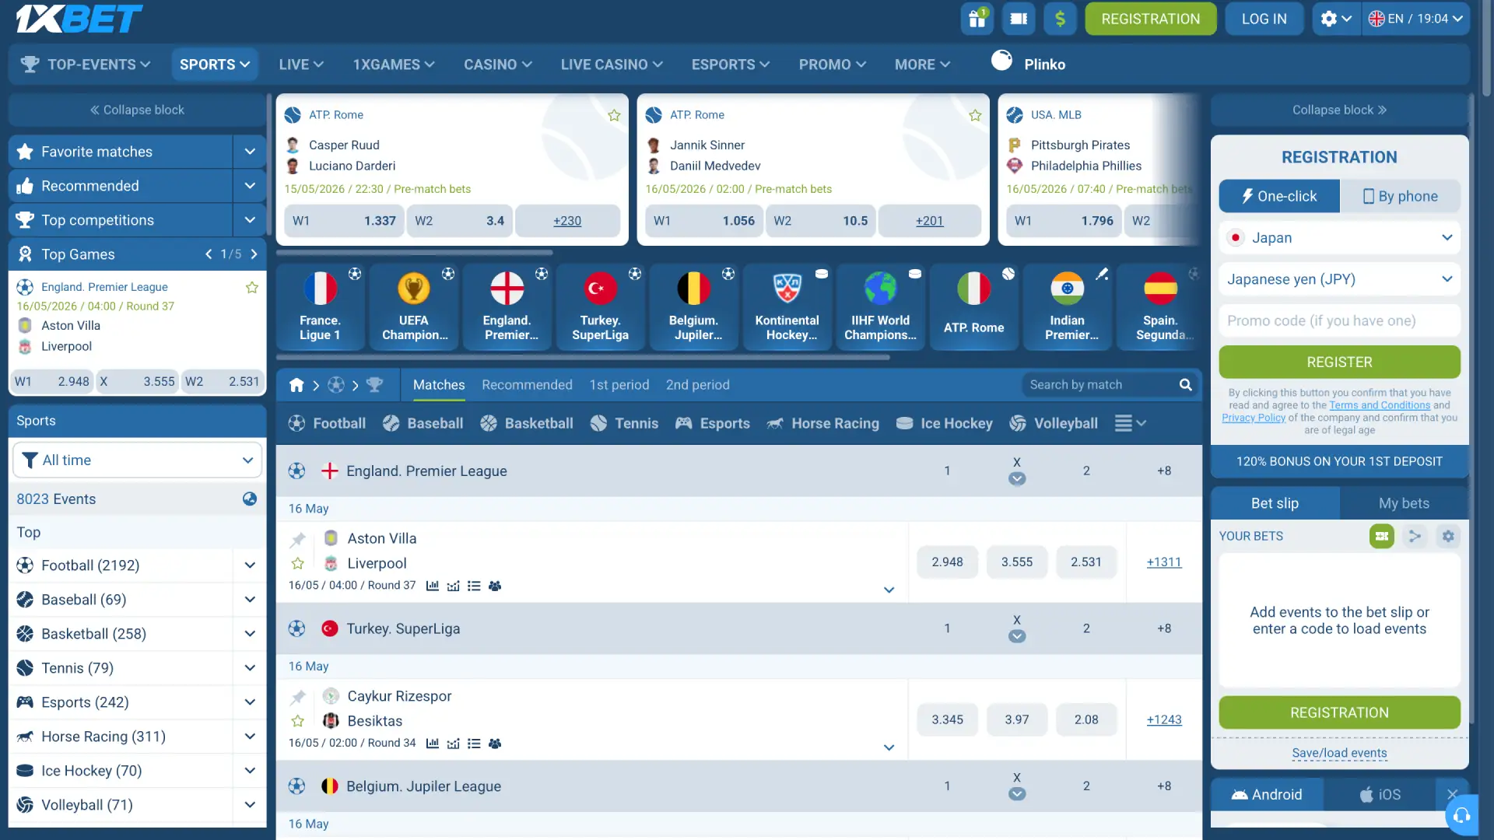Open the LIVE menu
This screenshot has width=1494, height=840.
pos(301,65)
